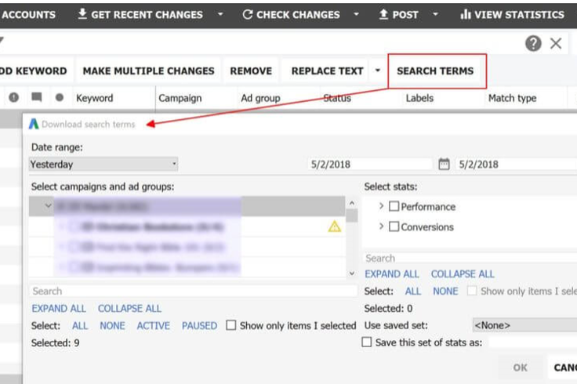Open the help question mark icon
The width and height of the screenshot is (577, 384).
tap(533, 43)
